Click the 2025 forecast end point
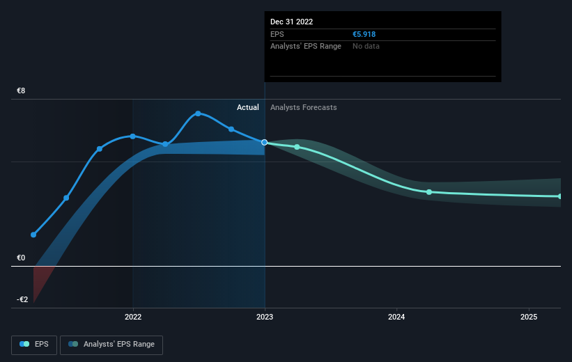Viewport: 572px width, 362px height. pos(559,196)
